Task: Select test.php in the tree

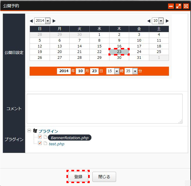Action: pyautogui.click(x=57, y=144)
